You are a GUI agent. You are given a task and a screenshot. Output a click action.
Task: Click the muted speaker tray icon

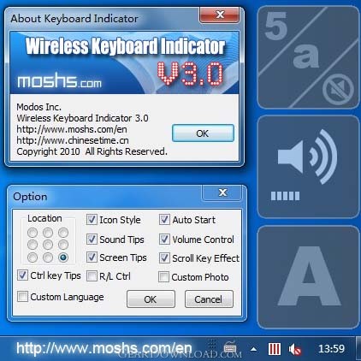click(x=295, y=349)
